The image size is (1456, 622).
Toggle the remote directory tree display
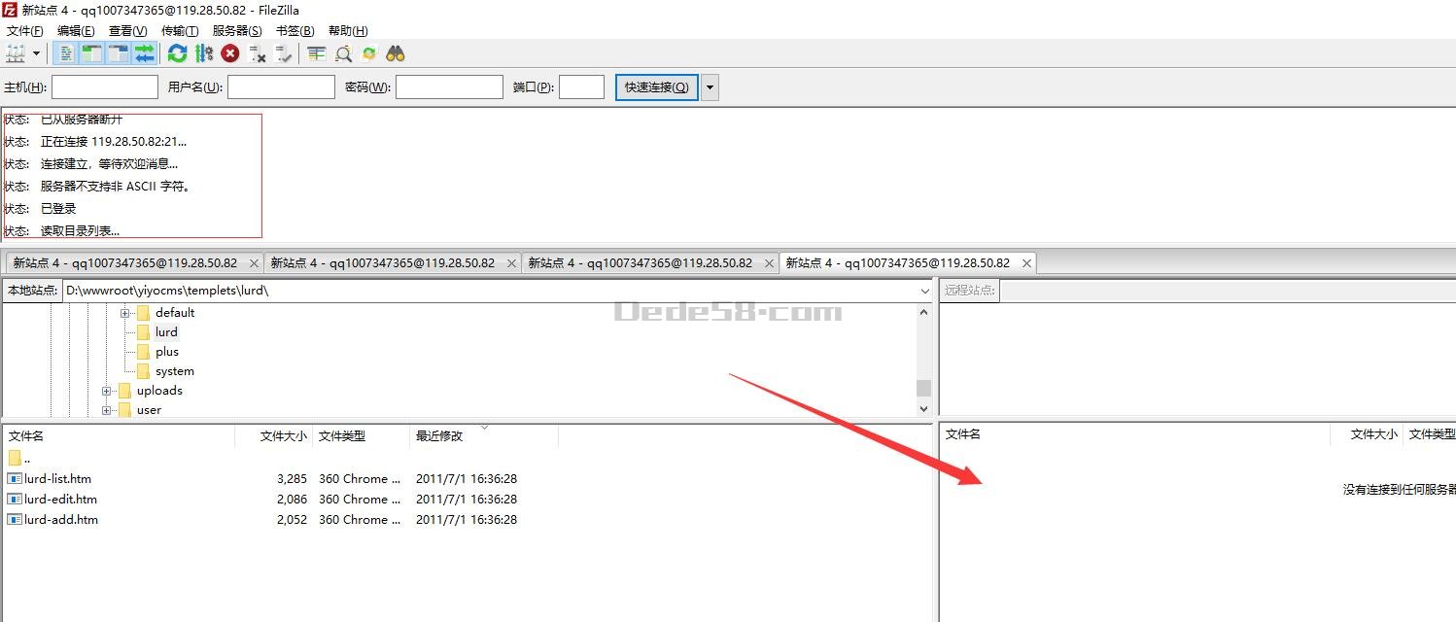(x=119, y=53)
